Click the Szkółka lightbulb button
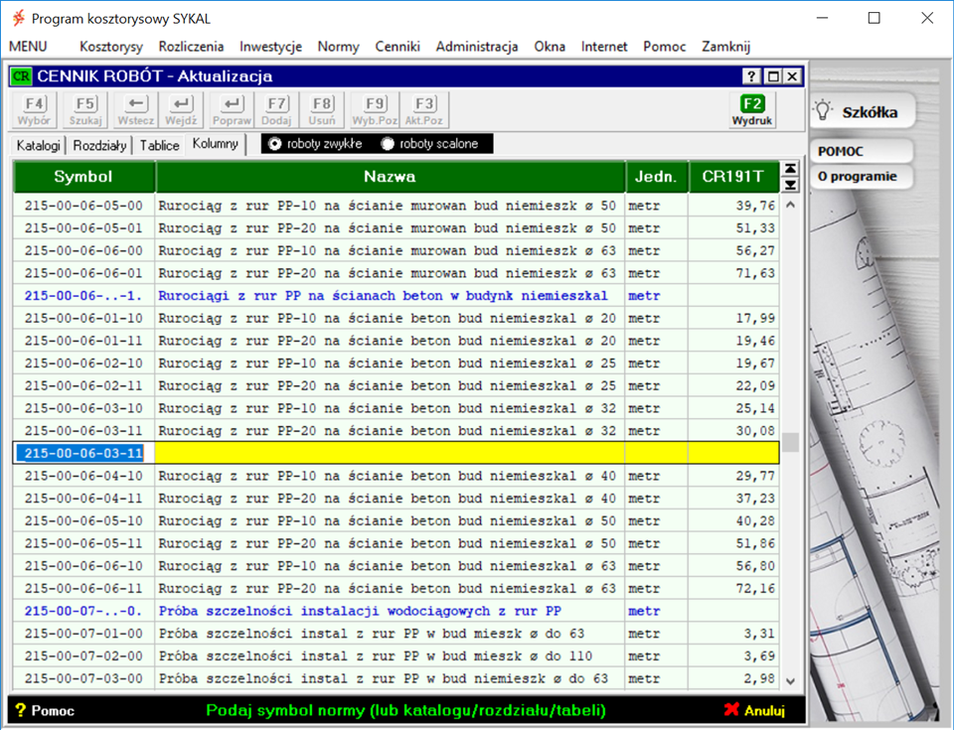954x730 pixels. pos(863,111)
